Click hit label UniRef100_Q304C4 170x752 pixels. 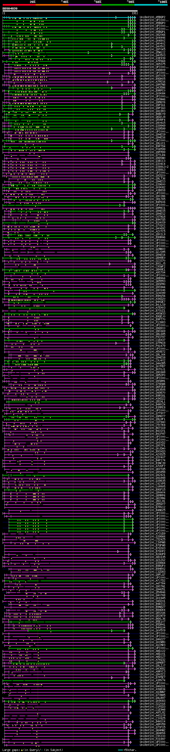coord(152,164)
